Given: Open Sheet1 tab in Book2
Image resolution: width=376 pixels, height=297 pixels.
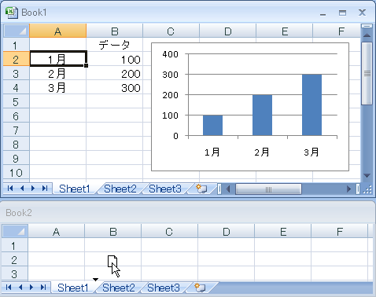Looking at the screenshot, I should pos(73,288).
